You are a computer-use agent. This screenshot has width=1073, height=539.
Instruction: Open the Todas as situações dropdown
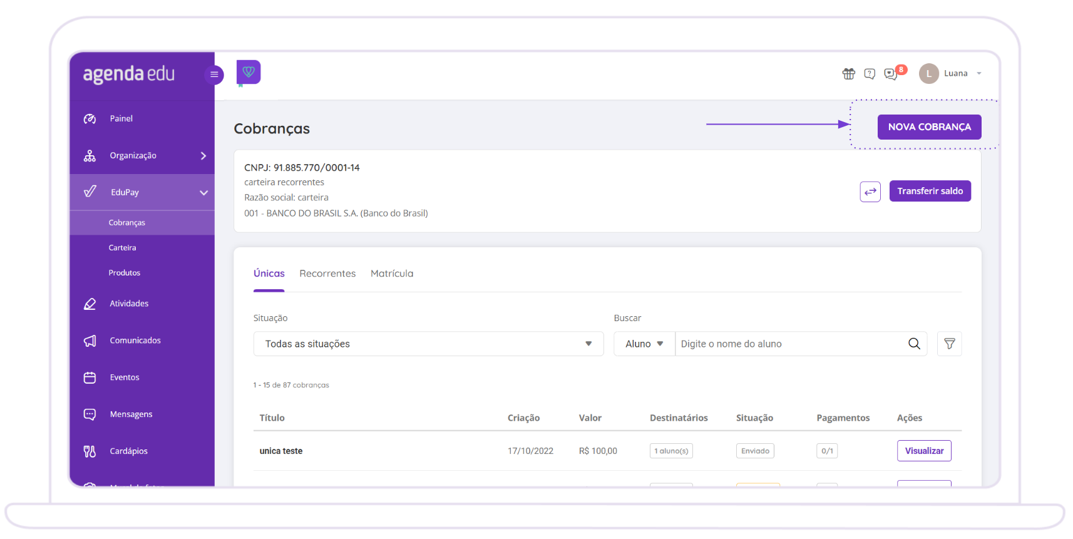coord(429,344)
